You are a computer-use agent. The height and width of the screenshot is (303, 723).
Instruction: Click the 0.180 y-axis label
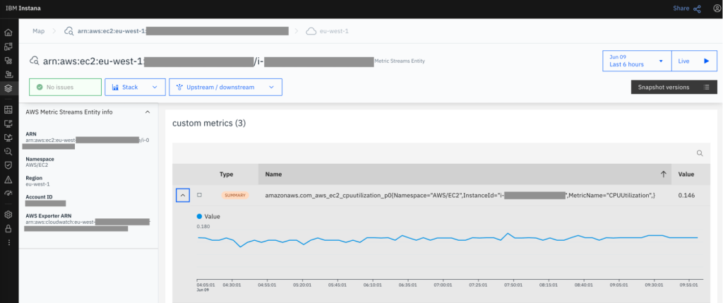203,227
